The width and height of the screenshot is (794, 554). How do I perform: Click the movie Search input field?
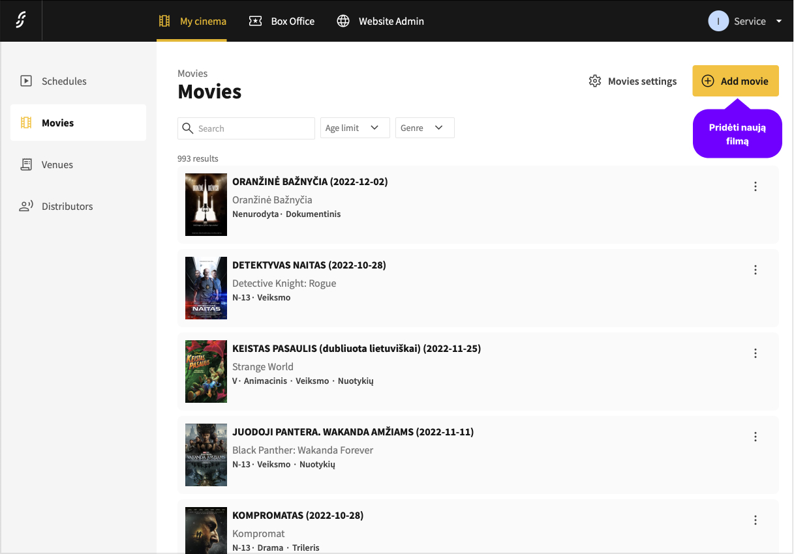246,128
